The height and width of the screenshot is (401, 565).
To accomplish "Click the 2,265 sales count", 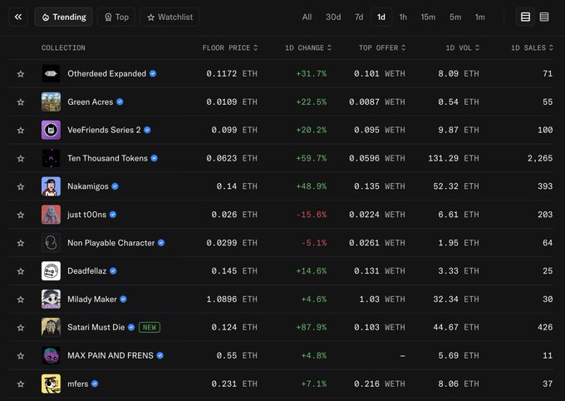I will click(x=540, y=158).
